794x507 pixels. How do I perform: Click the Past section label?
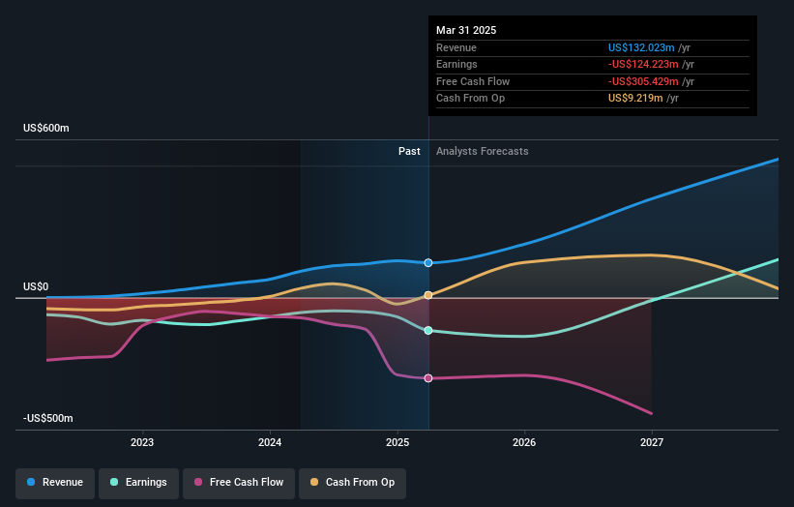(409, 152)
